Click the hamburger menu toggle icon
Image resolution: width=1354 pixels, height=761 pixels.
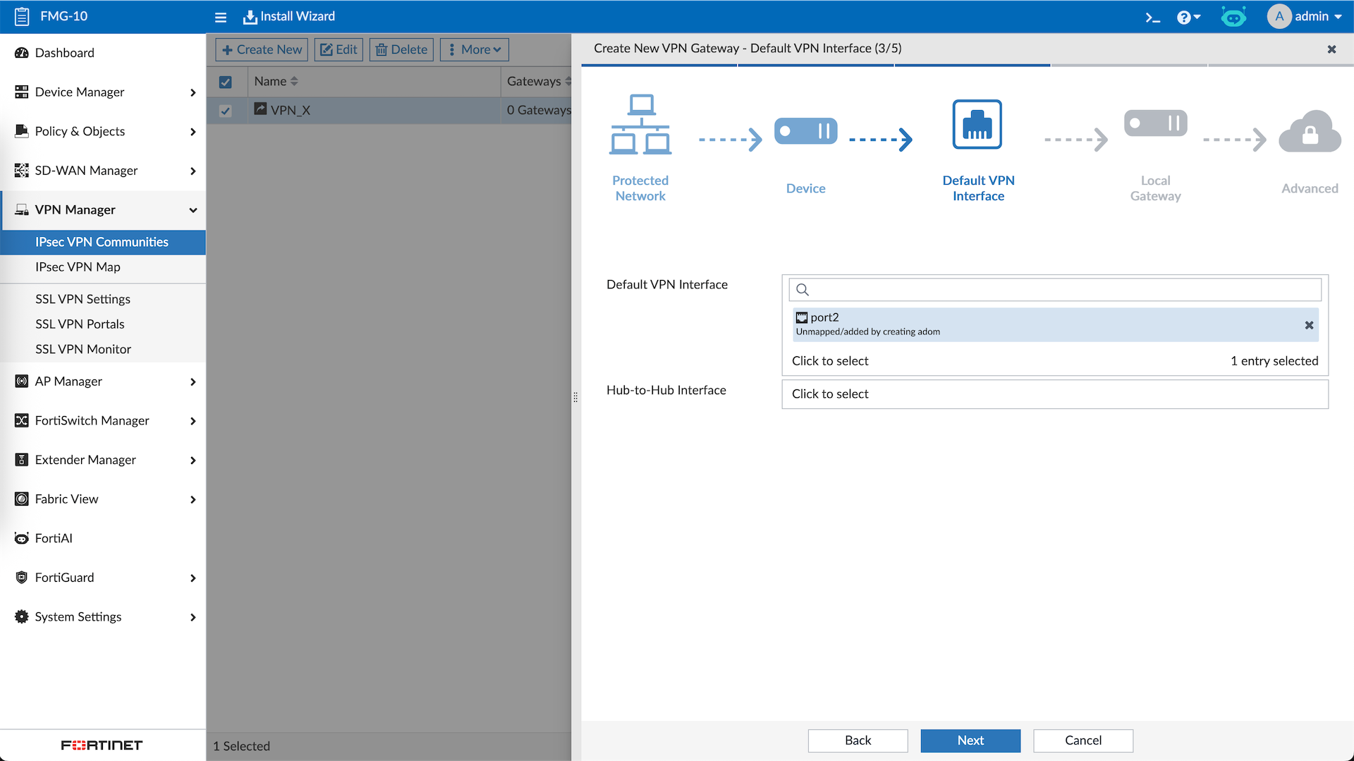coord(221,17)
